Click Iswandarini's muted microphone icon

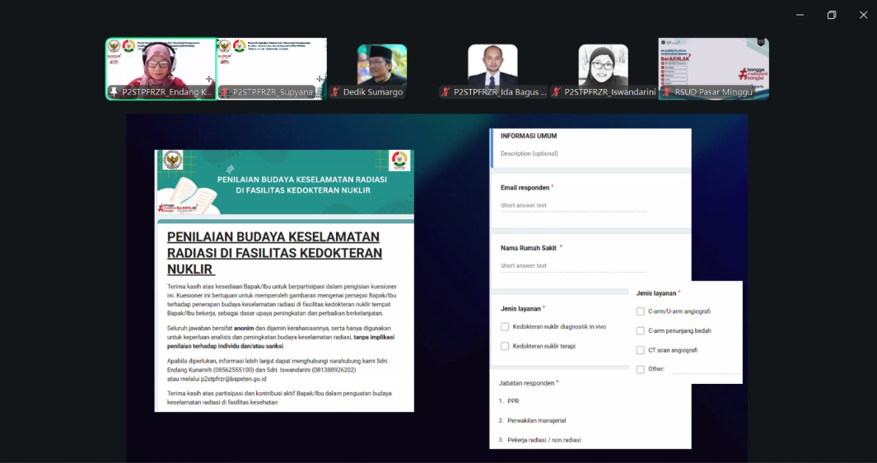pyautogui.click(x=556, y=92)
